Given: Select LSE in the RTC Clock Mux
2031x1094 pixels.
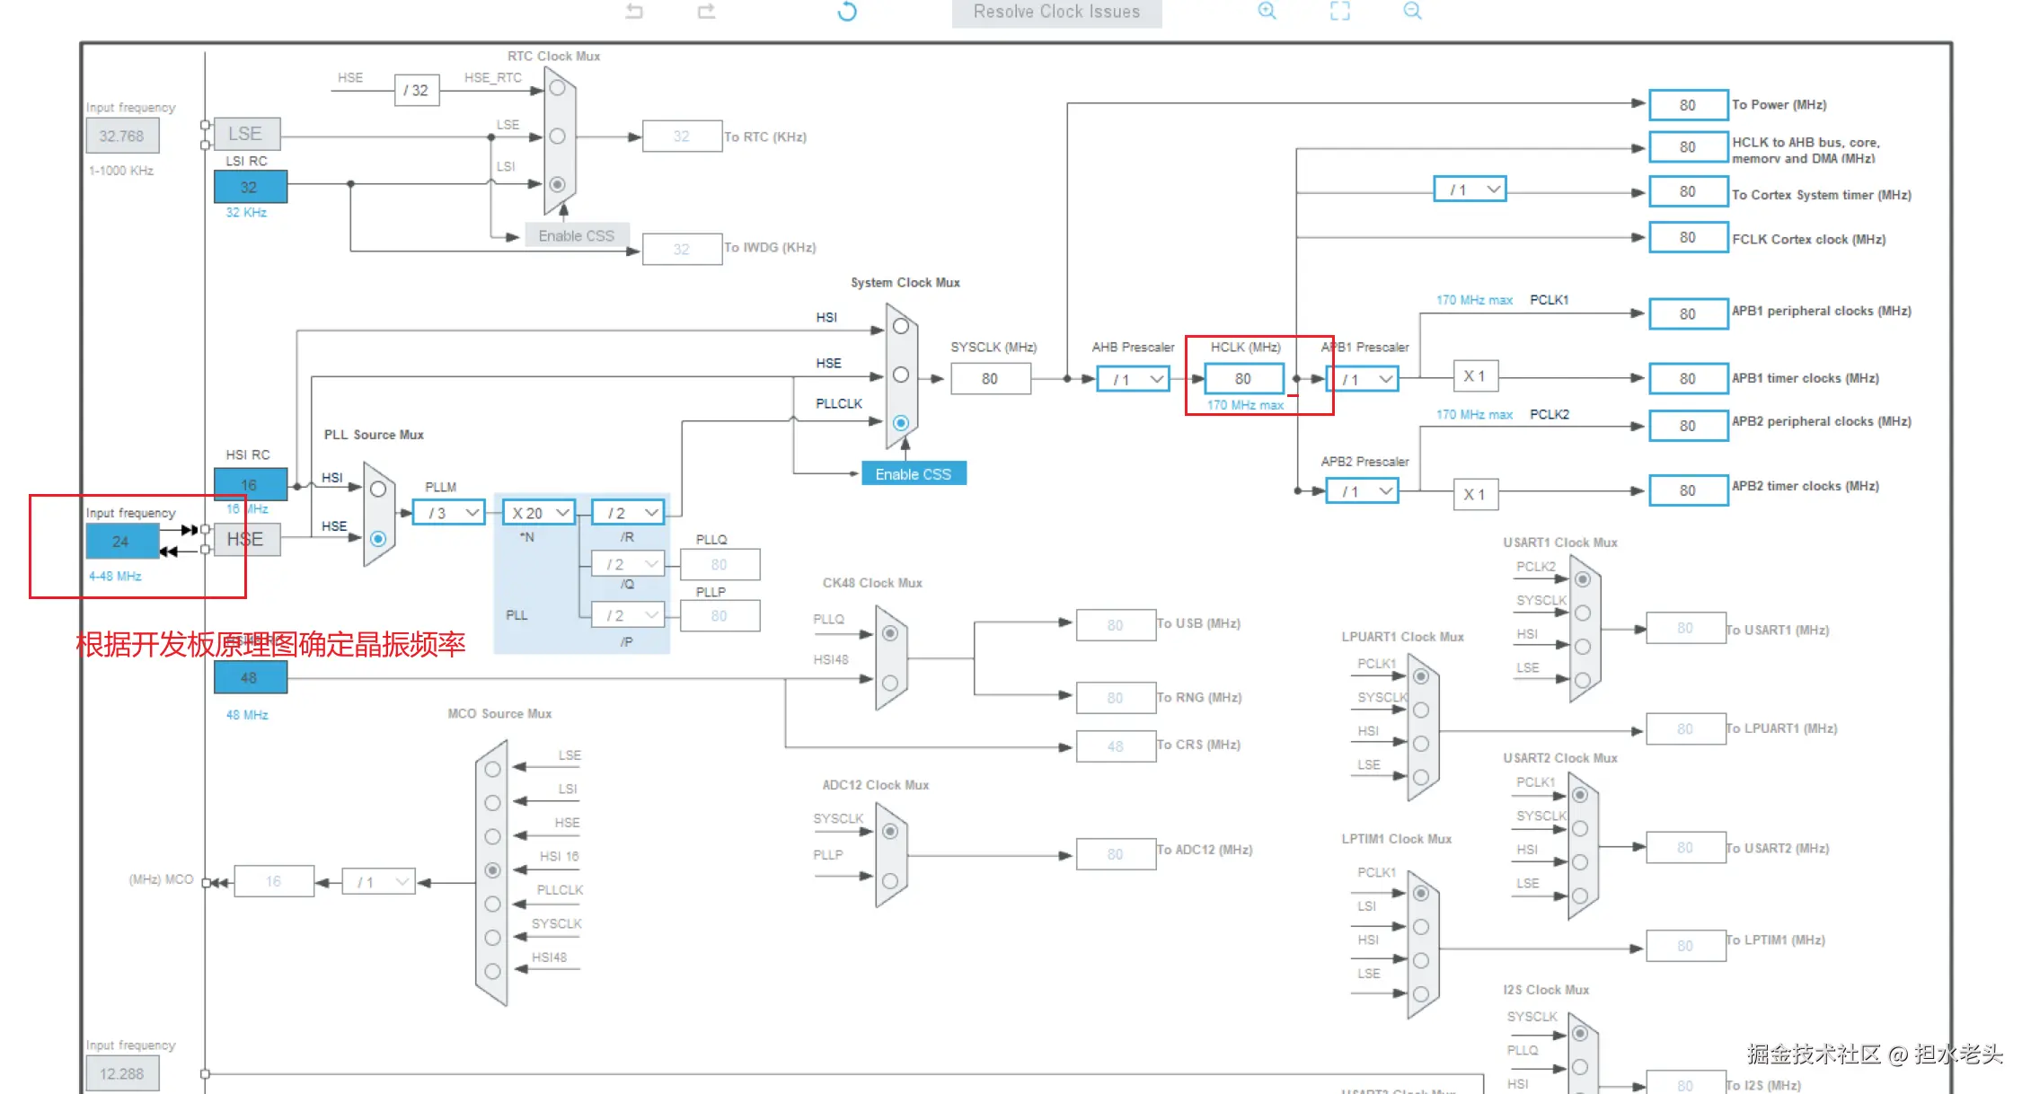Looking at the screenshot, I should [x=558, y=137].
